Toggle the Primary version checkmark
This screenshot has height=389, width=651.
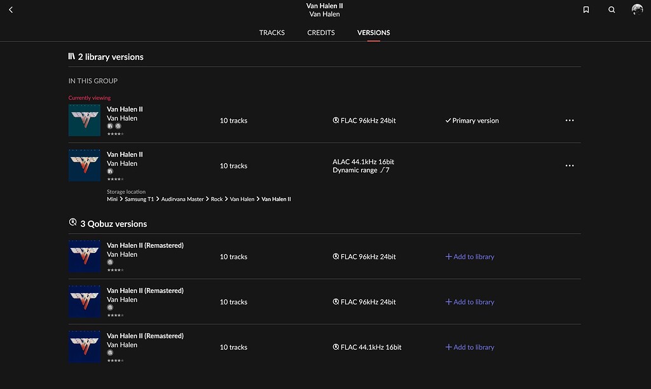(449, 120)
